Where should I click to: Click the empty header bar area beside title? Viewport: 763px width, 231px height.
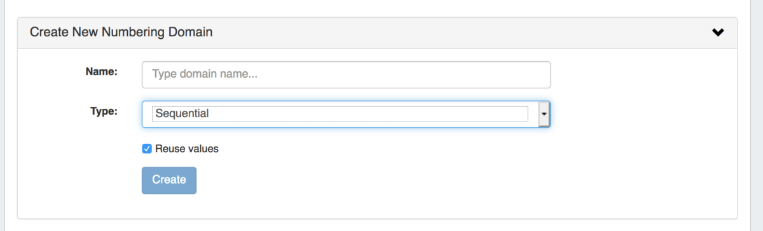[x=458, y=32]
